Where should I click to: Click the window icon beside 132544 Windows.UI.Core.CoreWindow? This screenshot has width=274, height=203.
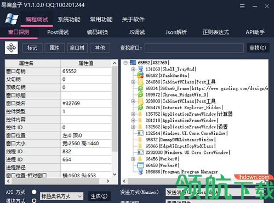coord(140,133)
